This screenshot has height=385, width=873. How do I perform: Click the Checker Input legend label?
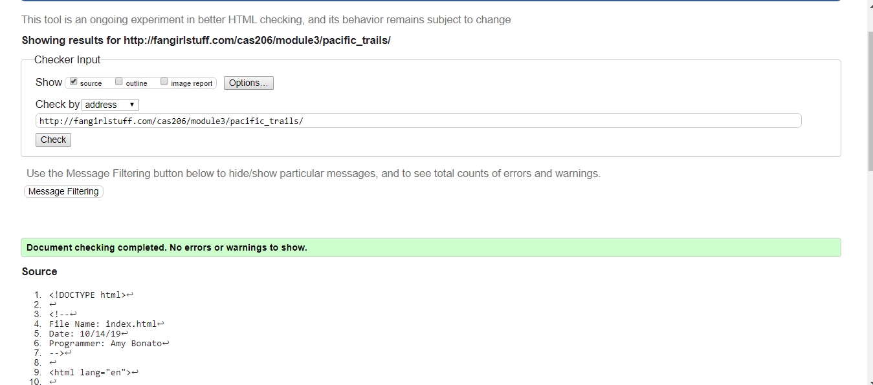(x=67, y=59)
